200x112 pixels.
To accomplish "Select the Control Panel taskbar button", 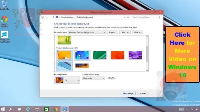I will tap(65, 109).
